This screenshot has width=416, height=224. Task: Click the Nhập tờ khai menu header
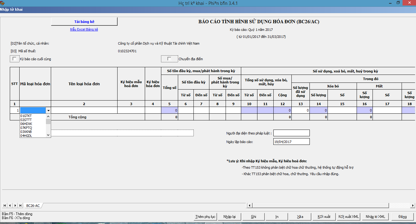pos(11,9)
